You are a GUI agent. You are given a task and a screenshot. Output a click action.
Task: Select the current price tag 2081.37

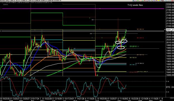(170, 29)
